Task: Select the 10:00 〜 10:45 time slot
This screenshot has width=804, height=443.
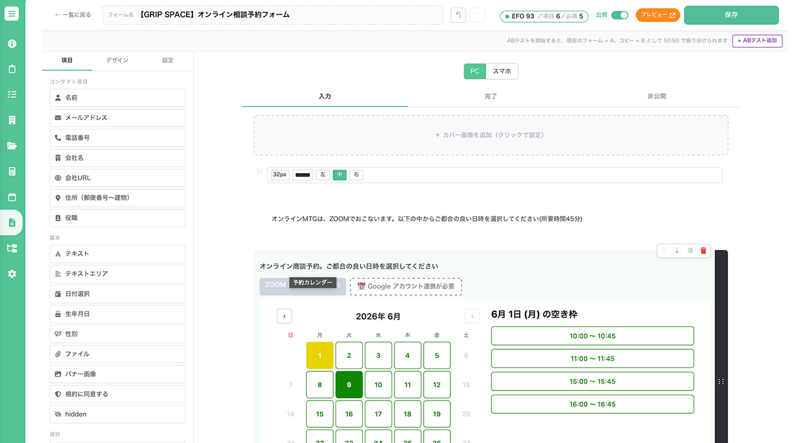Action: pos(592,336)
